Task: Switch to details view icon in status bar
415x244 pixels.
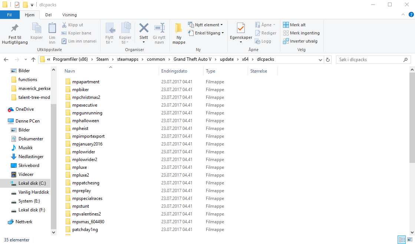Action: point(402,240)
